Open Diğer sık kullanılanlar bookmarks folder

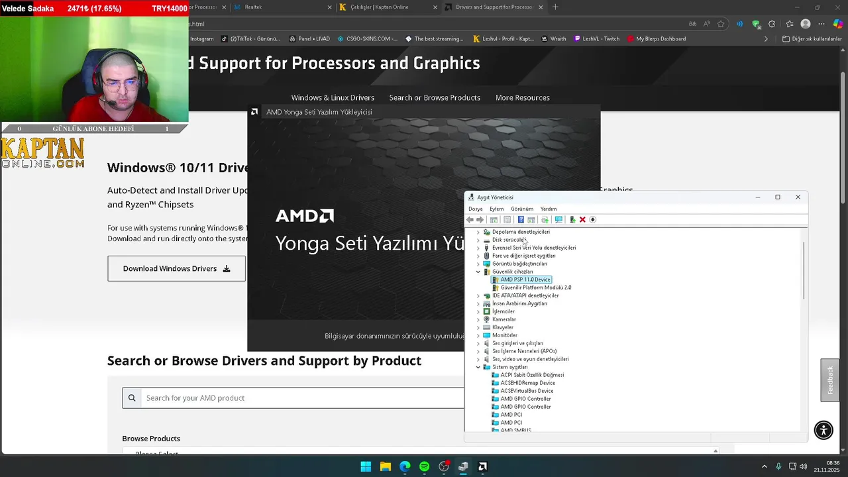pyautogui.click(x=812, y=39)
